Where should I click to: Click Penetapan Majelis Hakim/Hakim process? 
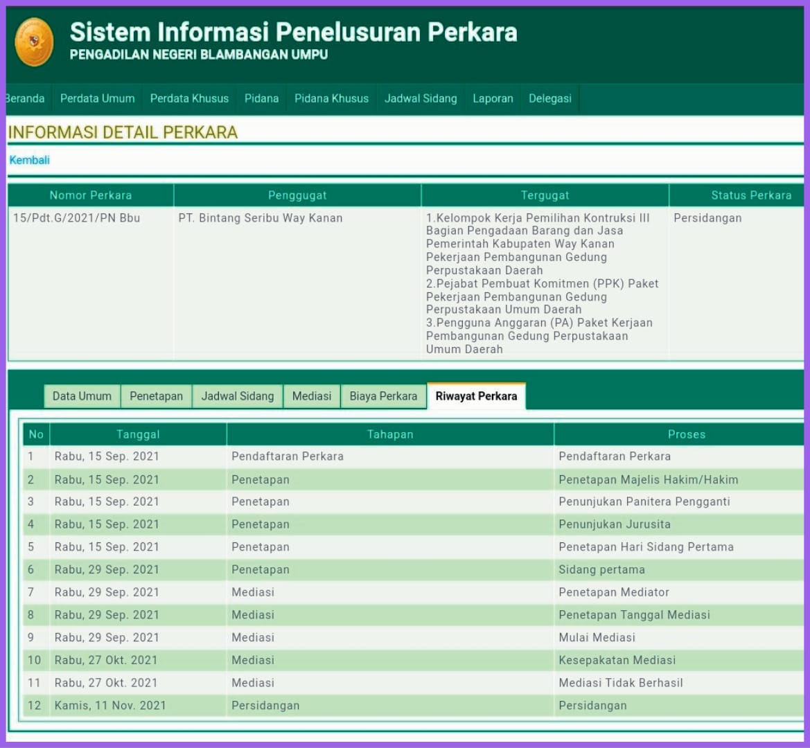(649, 479)
